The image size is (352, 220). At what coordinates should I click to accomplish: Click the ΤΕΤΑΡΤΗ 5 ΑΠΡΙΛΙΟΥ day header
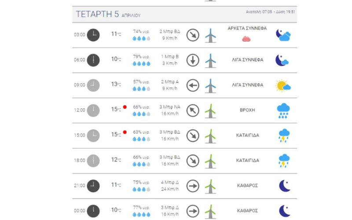(x=108, y=15)
